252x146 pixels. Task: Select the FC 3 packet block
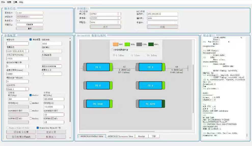coord(150,67)
